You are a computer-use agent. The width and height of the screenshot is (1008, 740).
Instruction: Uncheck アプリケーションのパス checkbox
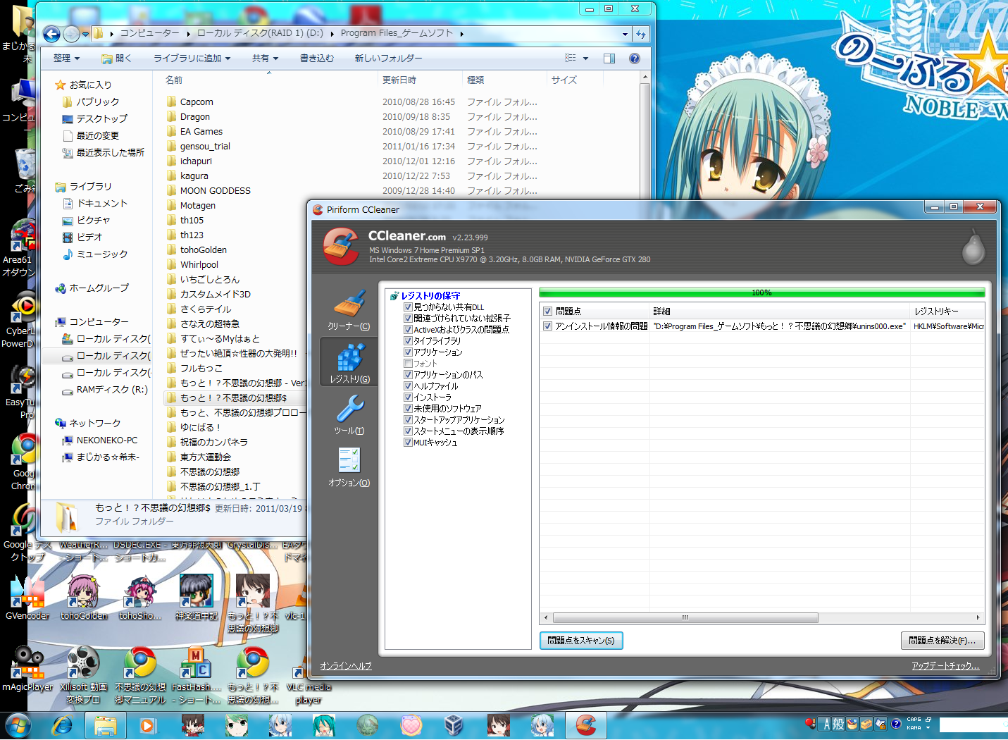coord(408,375)
